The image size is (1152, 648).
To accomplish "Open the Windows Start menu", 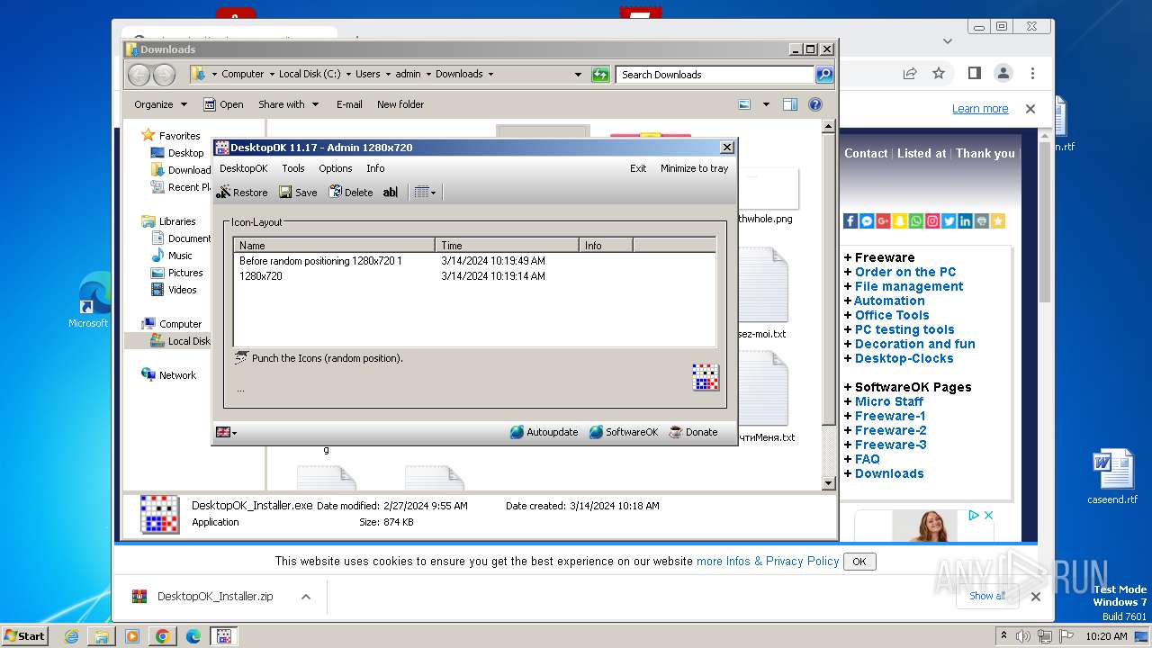I will point(24,635).
